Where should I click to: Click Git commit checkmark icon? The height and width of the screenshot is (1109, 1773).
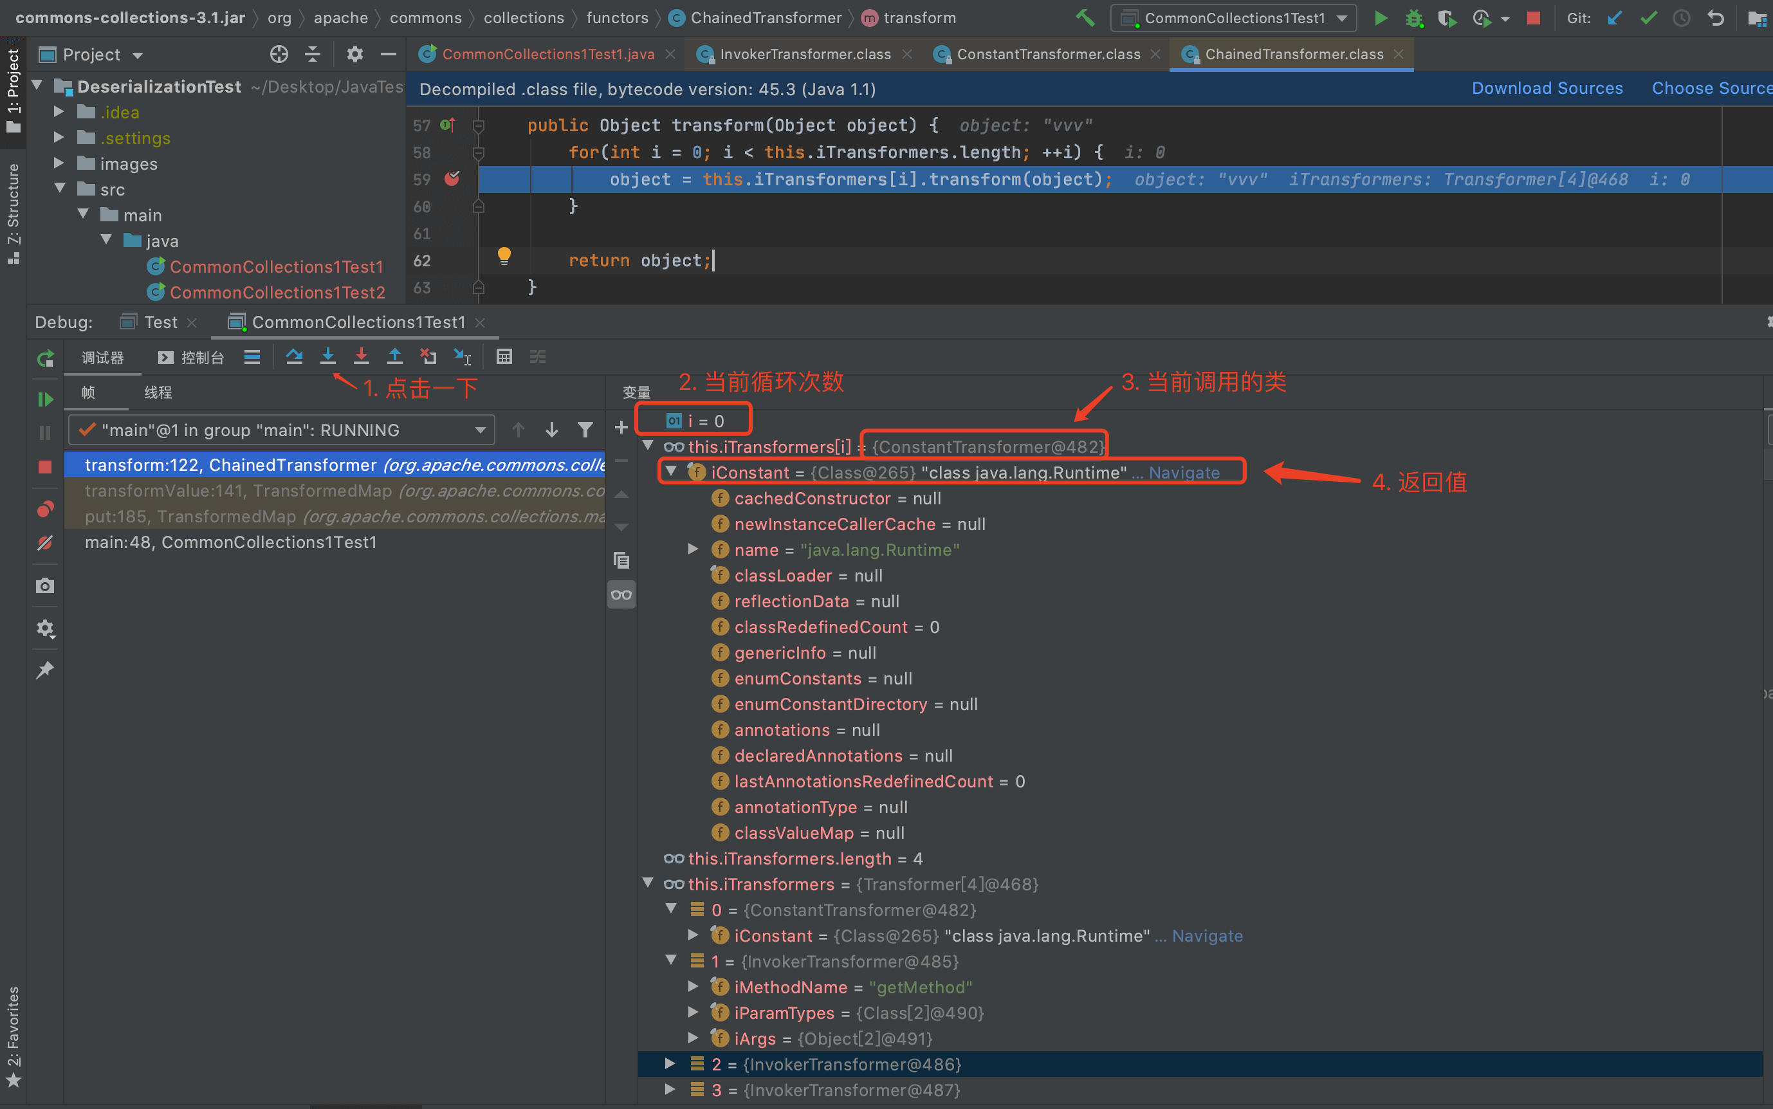[1648, 17]
